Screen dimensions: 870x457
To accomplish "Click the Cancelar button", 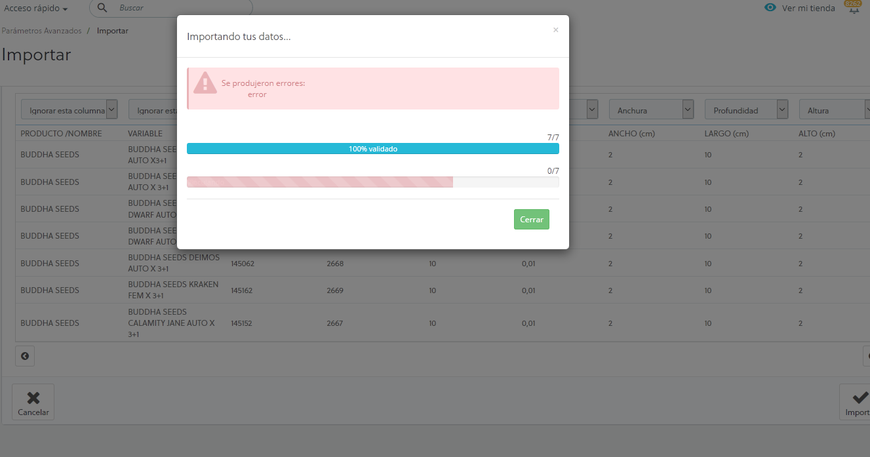I will pos(33,402).
